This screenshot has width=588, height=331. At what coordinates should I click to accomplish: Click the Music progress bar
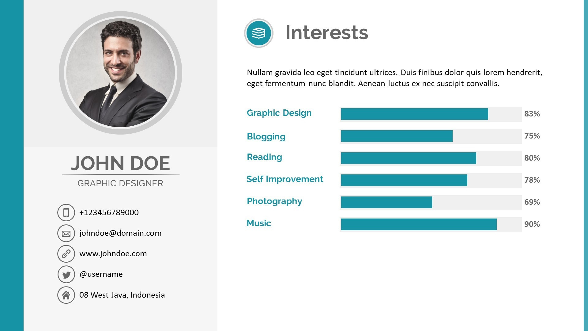pos(419,224)
